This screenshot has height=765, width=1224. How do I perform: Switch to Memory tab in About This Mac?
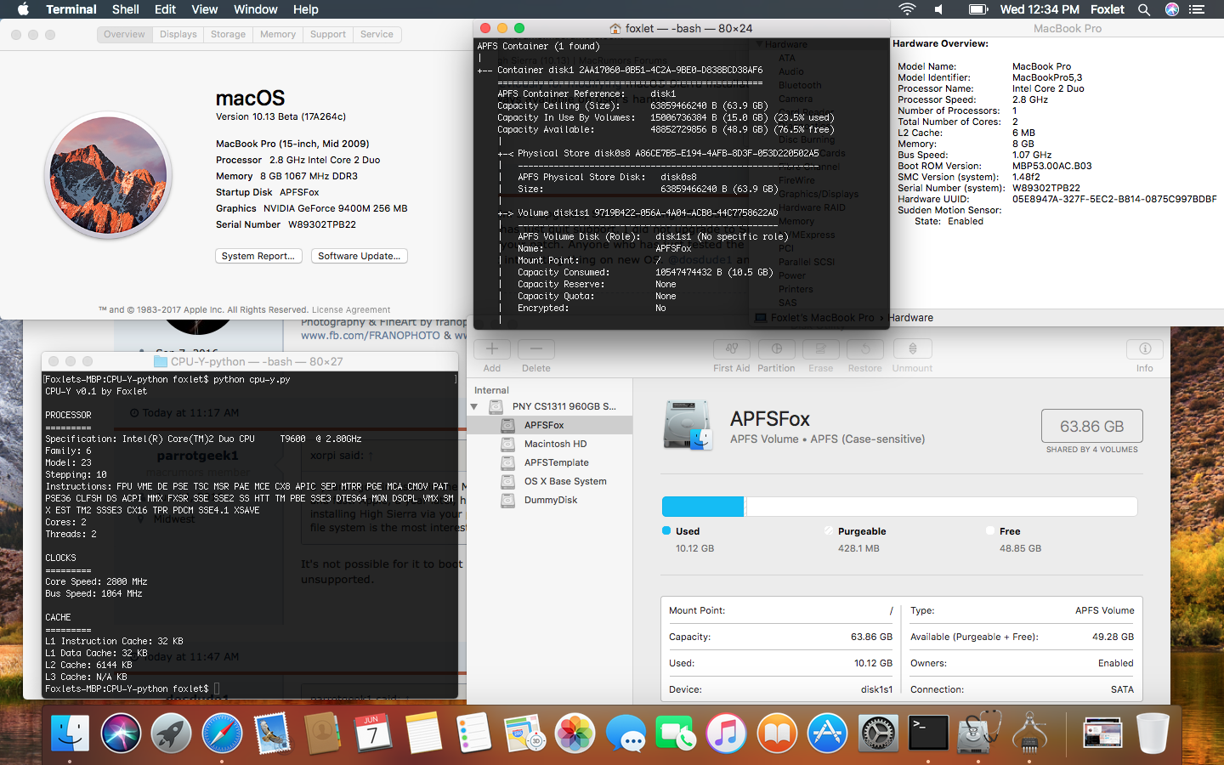click(278, 35)
